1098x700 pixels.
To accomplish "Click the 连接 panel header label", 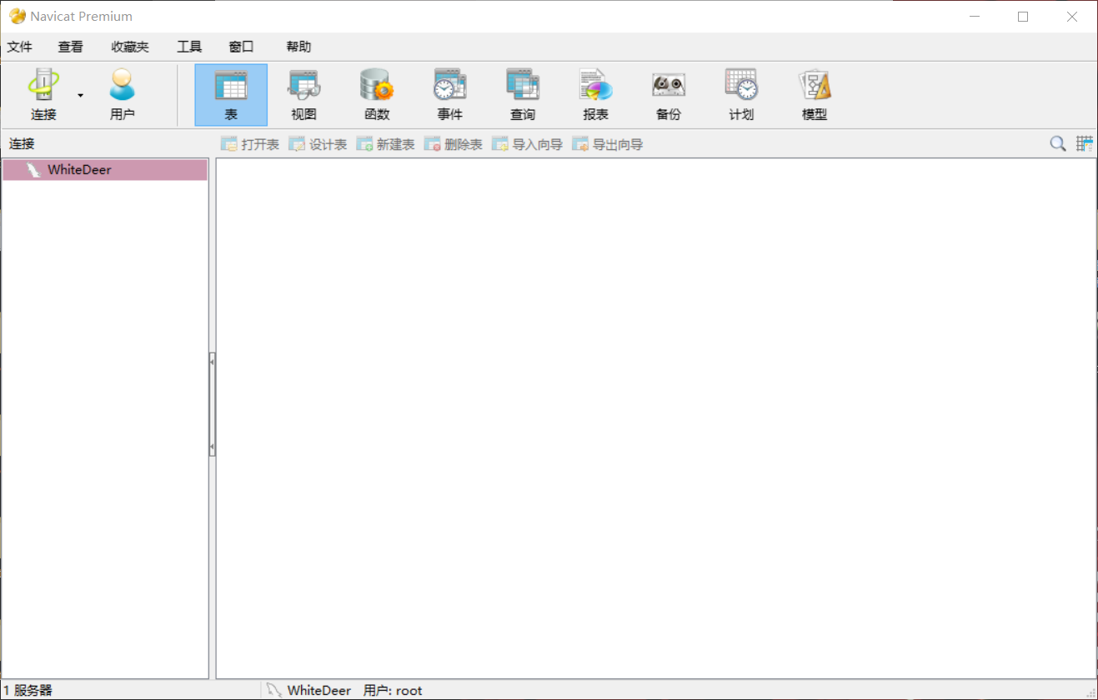I will click(x=23, y=144).
